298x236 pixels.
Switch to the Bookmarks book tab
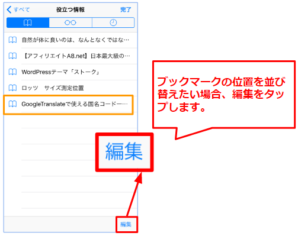coord(28,22)
